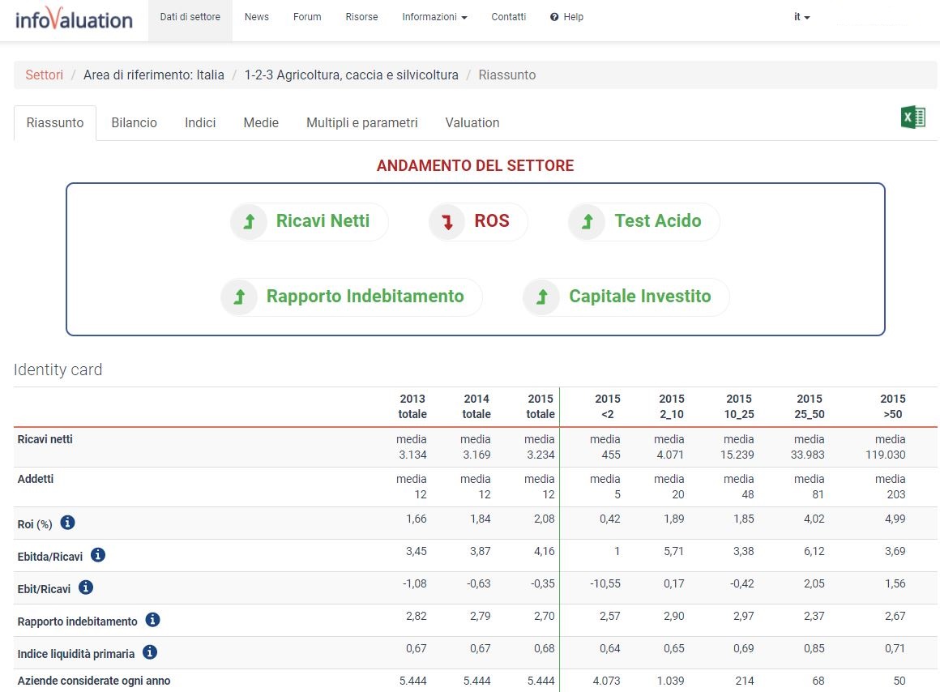The height and width of the screenshot is (692, 940).
Task: Click the Capitale Investito trend label
Action: pos(639,297)
